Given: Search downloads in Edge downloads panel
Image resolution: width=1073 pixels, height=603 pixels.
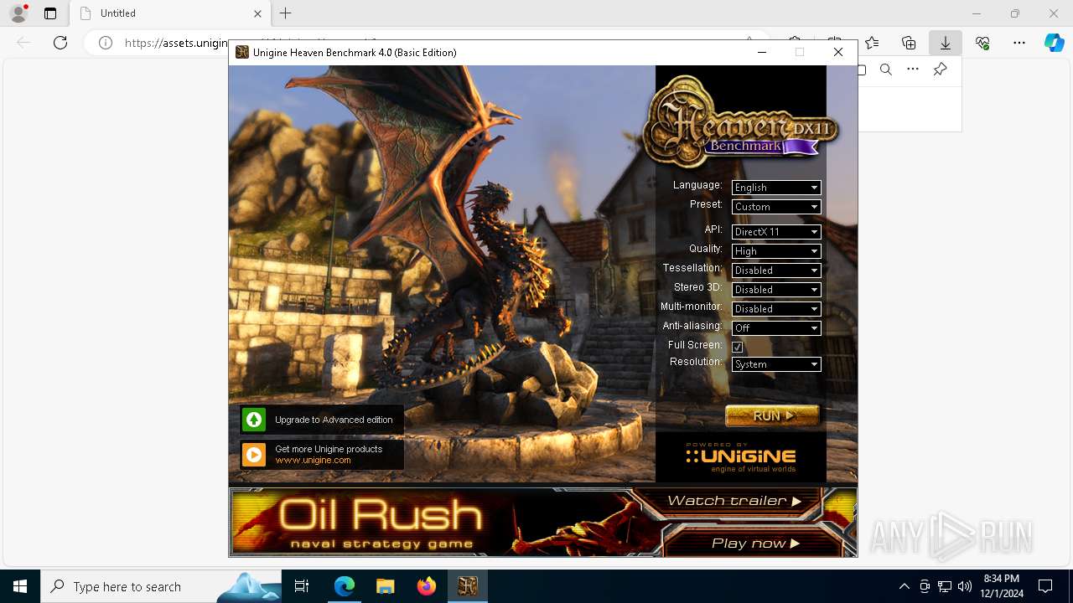Looking at the screenshot, I should (886, 70).
